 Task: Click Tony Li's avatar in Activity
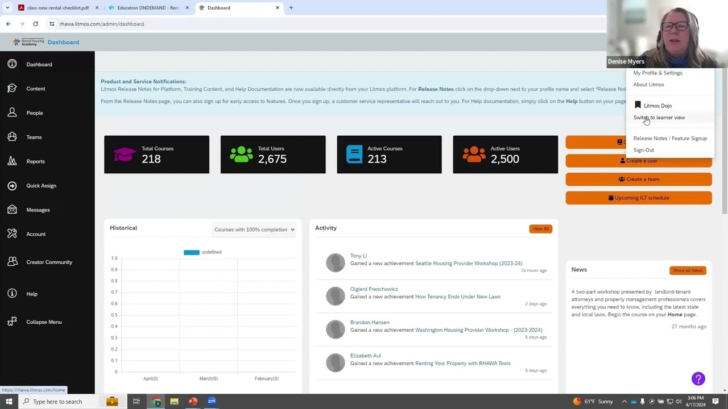pyautogui.click(x=336, y=262)
